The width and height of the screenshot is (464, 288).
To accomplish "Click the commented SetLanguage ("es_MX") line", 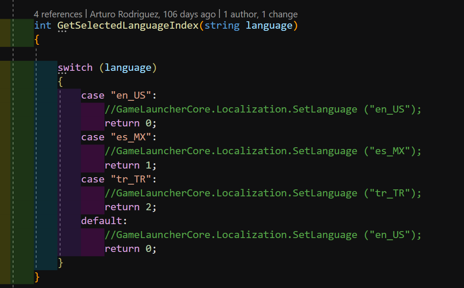I will [x=263, y=151].
